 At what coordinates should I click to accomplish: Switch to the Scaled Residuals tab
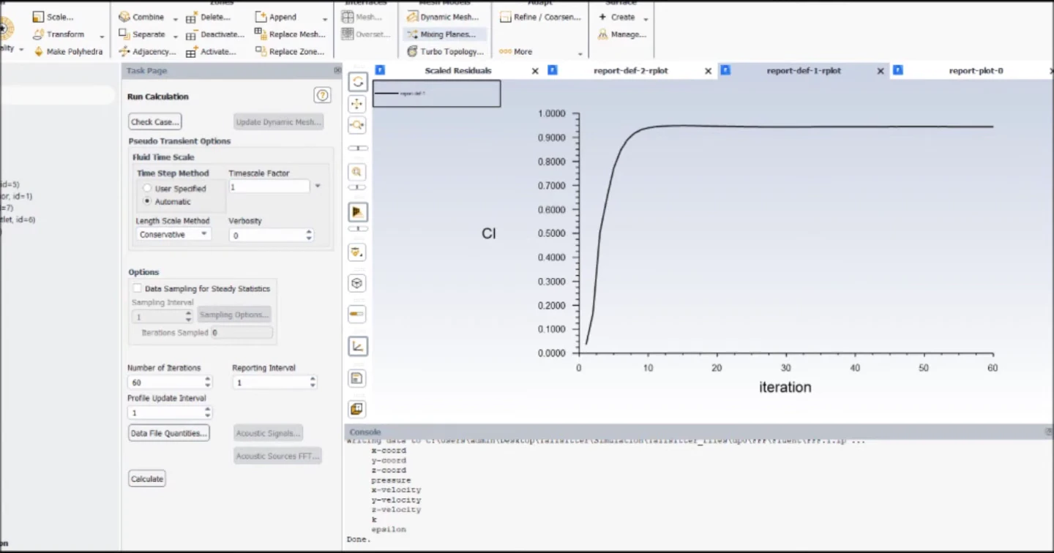[458, 71]
